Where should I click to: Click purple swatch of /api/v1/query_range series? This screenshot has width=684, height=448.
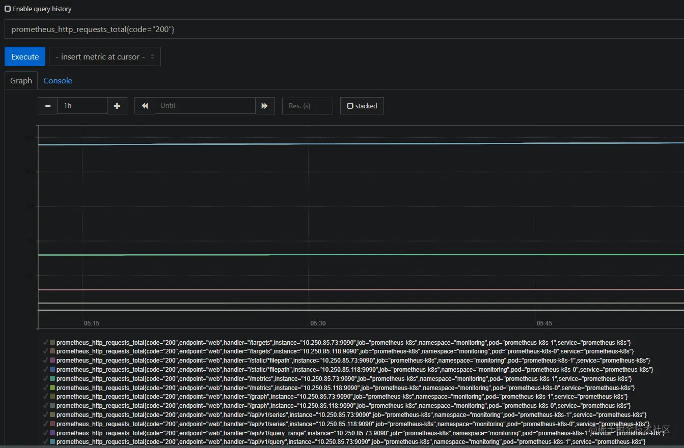(x=52, y=433)
